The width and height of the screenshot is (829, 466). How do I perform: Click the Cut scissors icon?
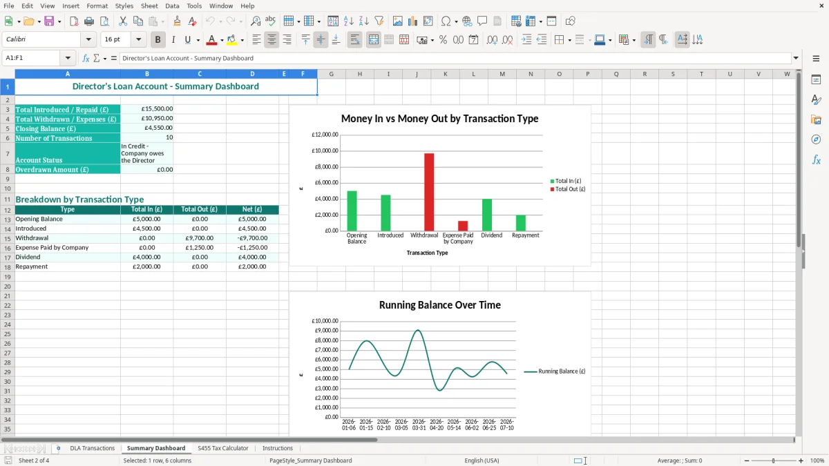(x=122, y=21)
